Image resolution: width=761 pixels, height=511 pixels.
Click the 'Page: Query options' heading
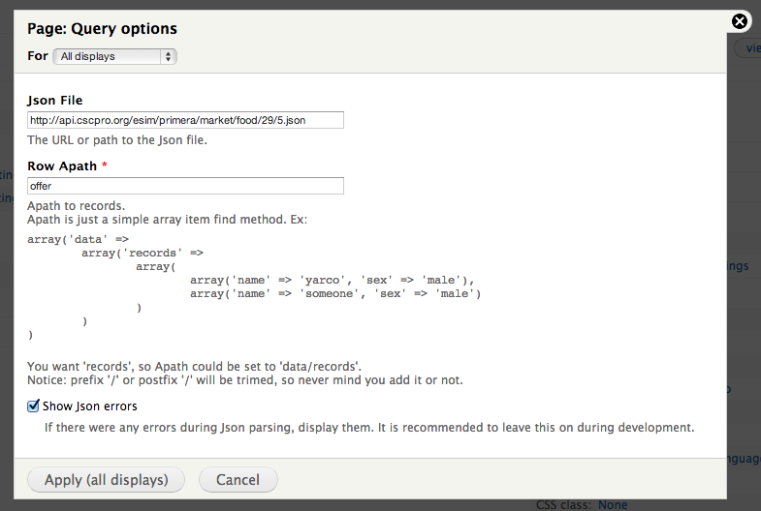(102, 29)
